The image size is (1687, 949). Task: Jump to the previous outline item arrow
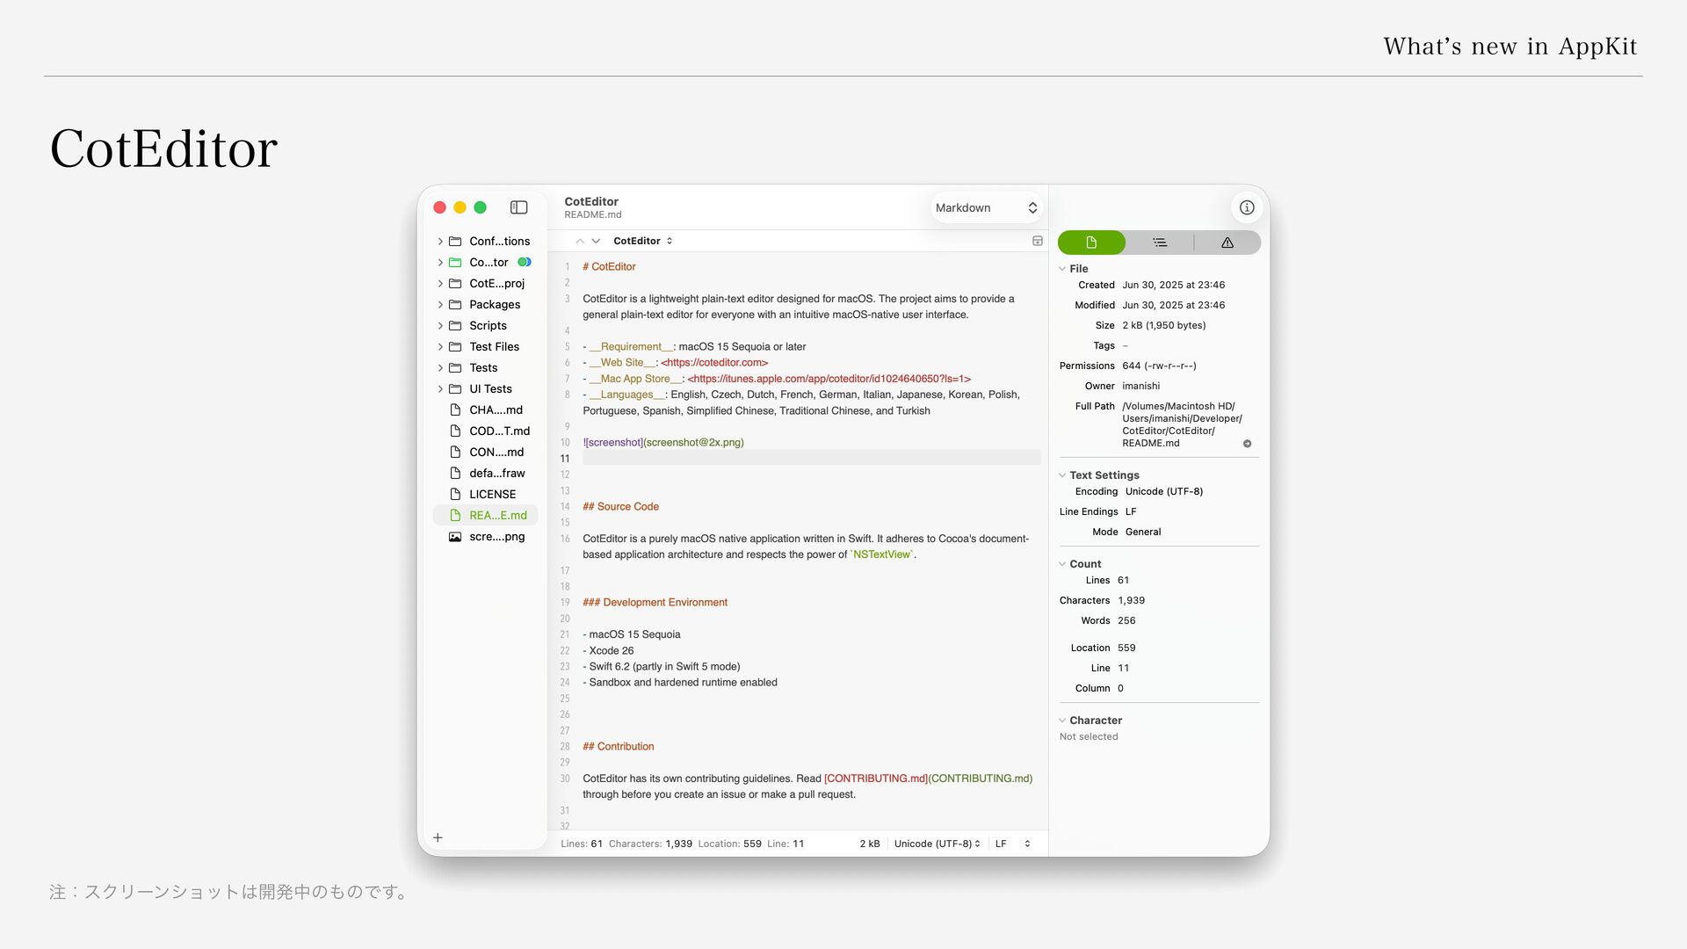point(580,241)
